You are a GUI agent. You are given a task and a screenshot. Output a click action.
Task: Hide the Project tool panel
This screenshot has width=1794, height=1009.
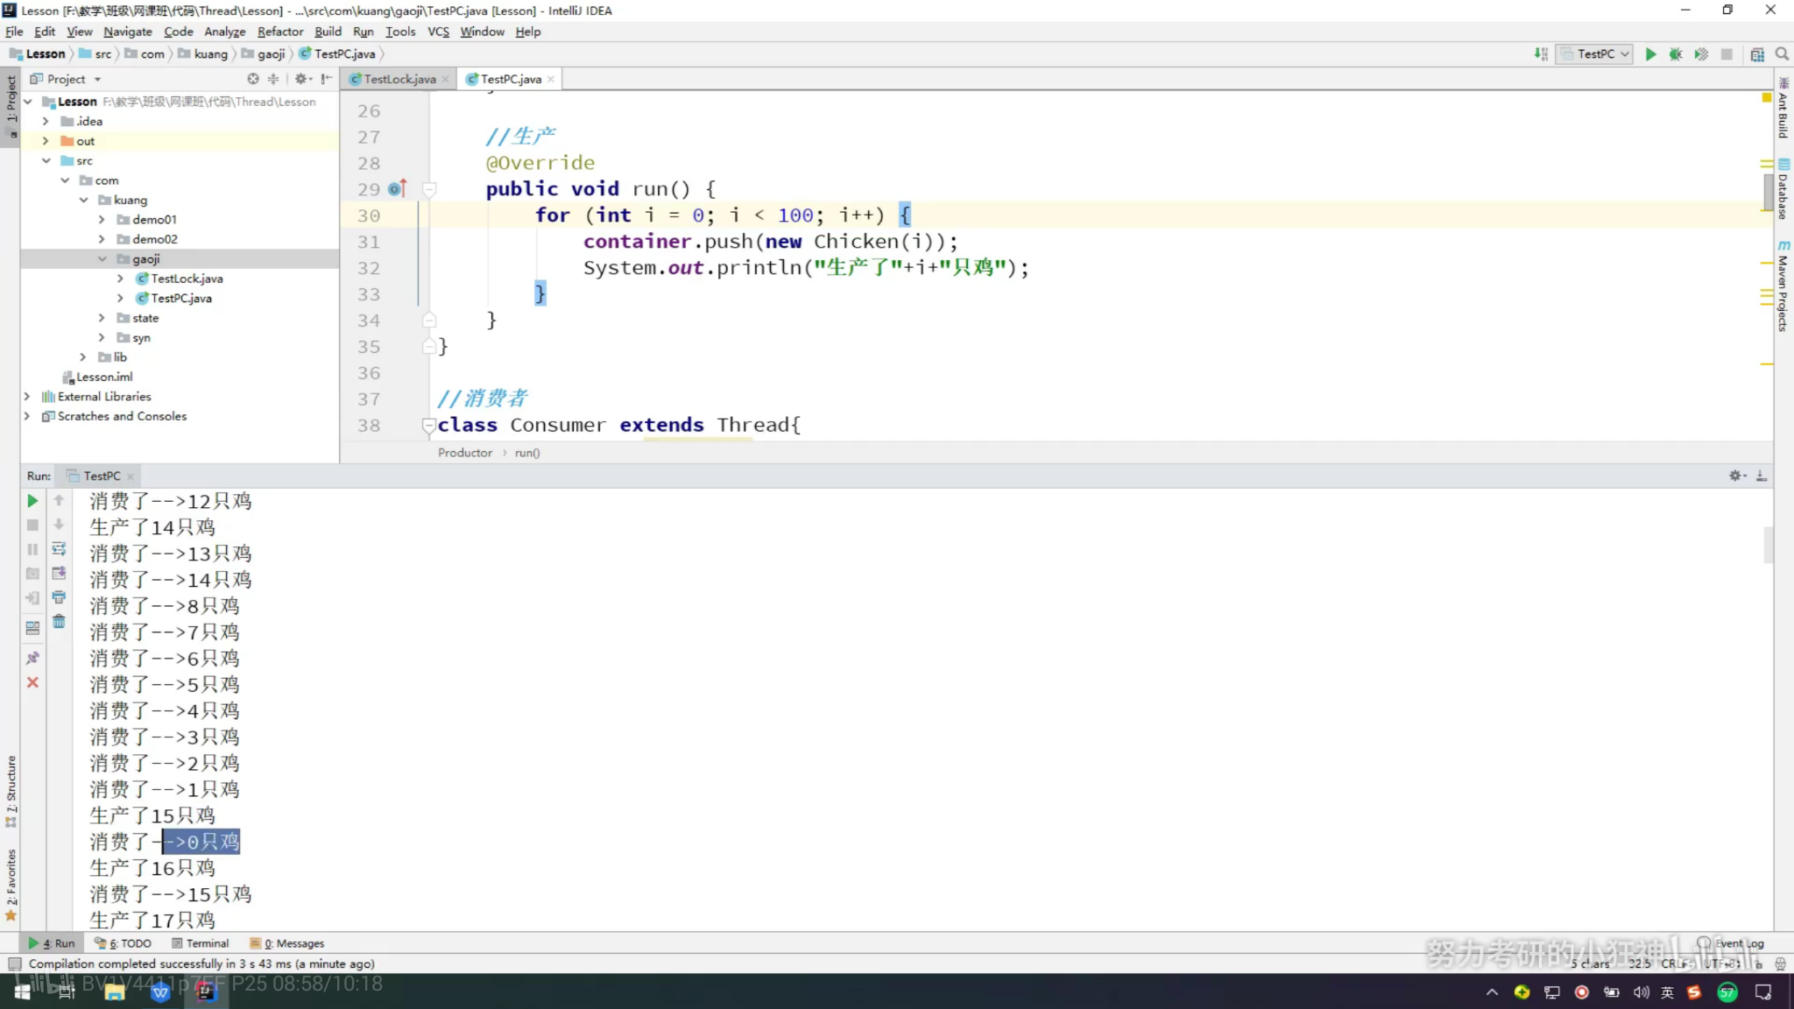coord(327,79)
